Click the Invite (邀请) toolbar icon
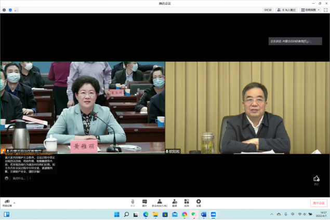 [x=174, y=202]
